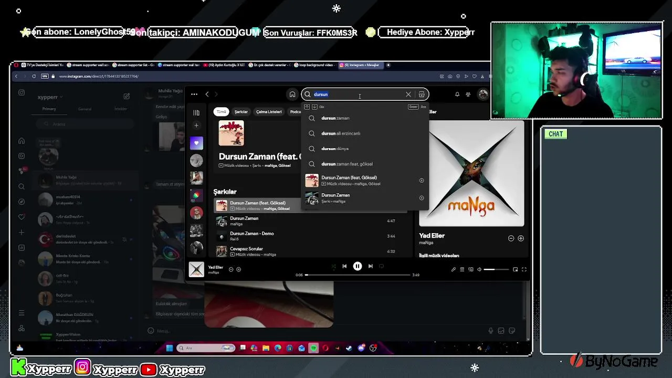Mute Spotify volume speaker icon

coord(479,269)
